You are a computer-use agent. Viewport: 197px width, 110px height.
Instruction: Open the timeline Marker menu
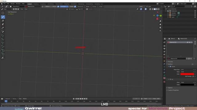point(25,99)
